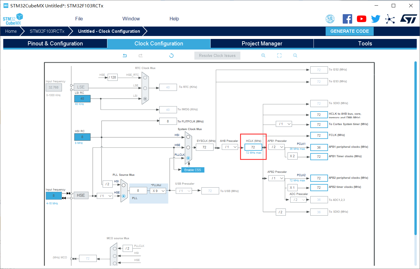Click the vertical scrollbar on the right
Viewport: 420px width, 269px height.
(x=415, y=147)
